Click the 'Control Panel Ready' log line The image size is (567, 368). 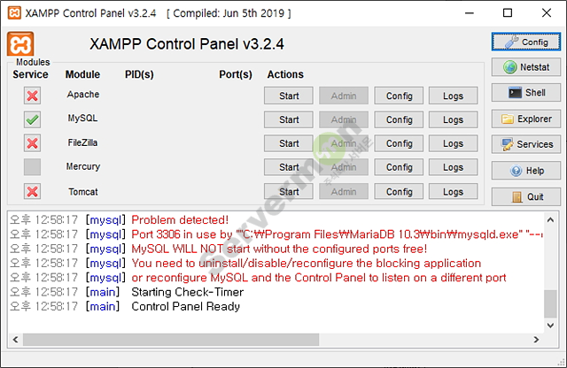tap(185, 306)
